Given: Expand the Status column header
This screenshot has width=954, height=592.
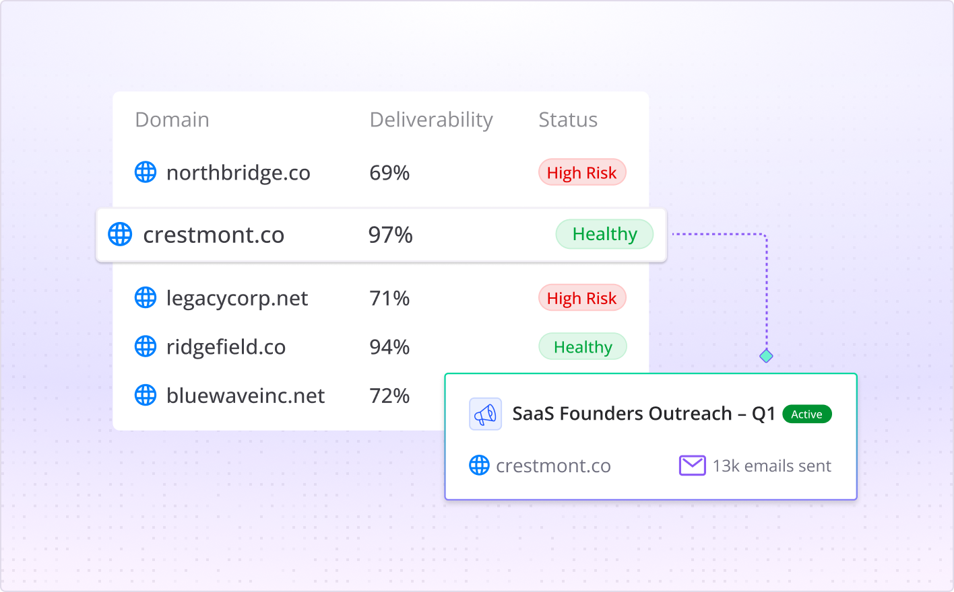Looking at the screenshot, I should point(567,119).
